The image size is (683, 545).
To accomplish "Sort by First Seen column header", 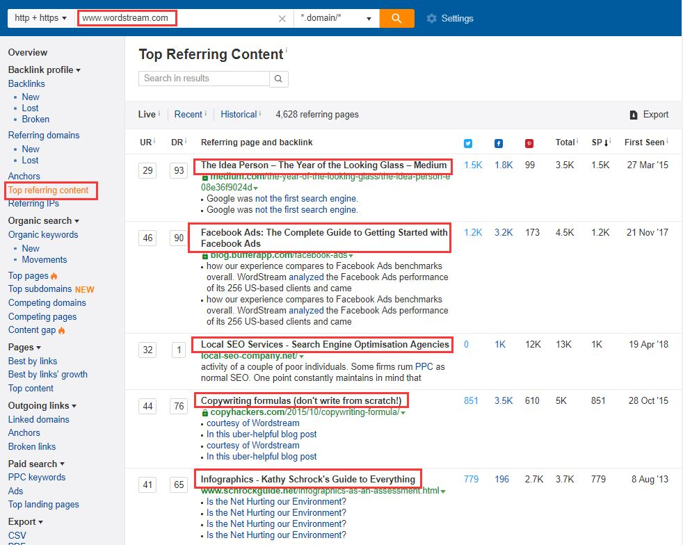I will [x=644, y=143].
